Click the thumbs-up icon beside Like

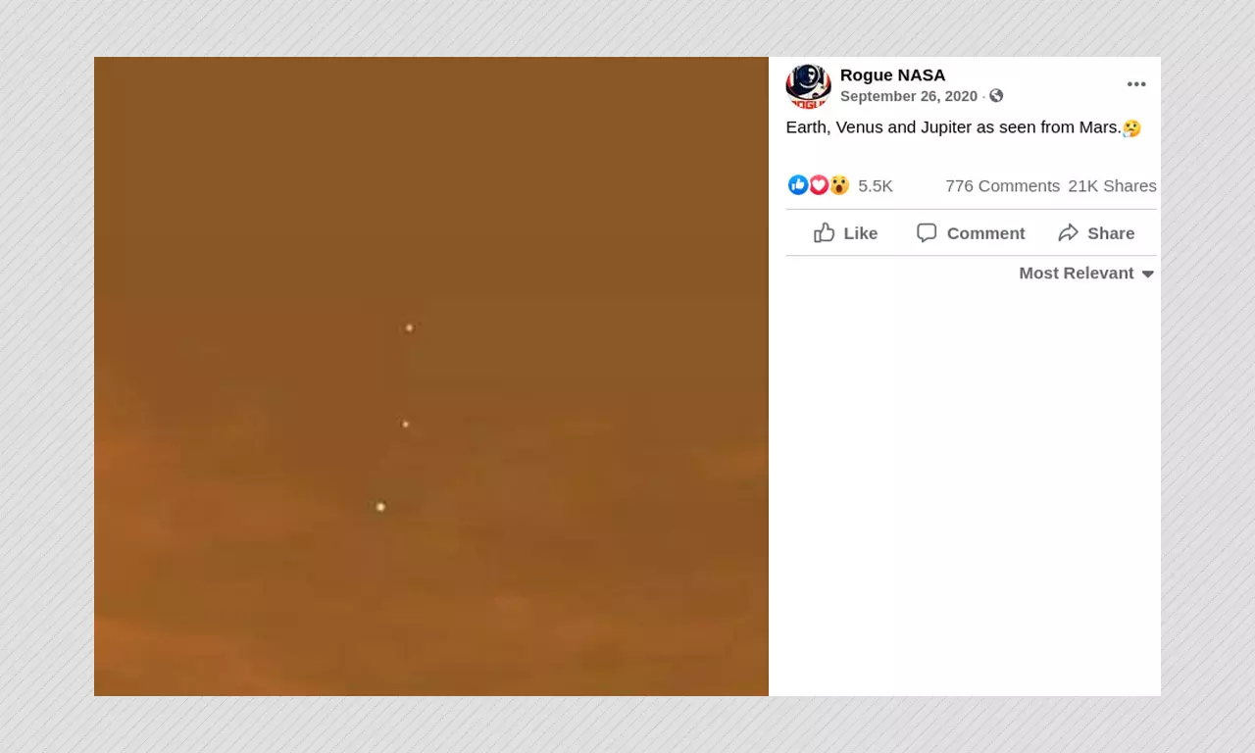coord(825,232)
